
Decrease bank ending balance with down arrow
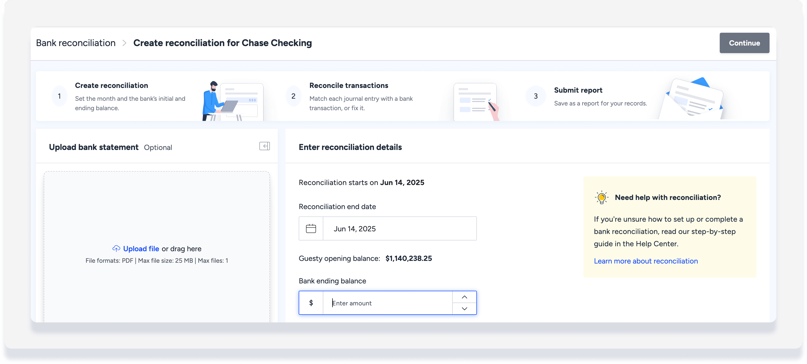464,309
